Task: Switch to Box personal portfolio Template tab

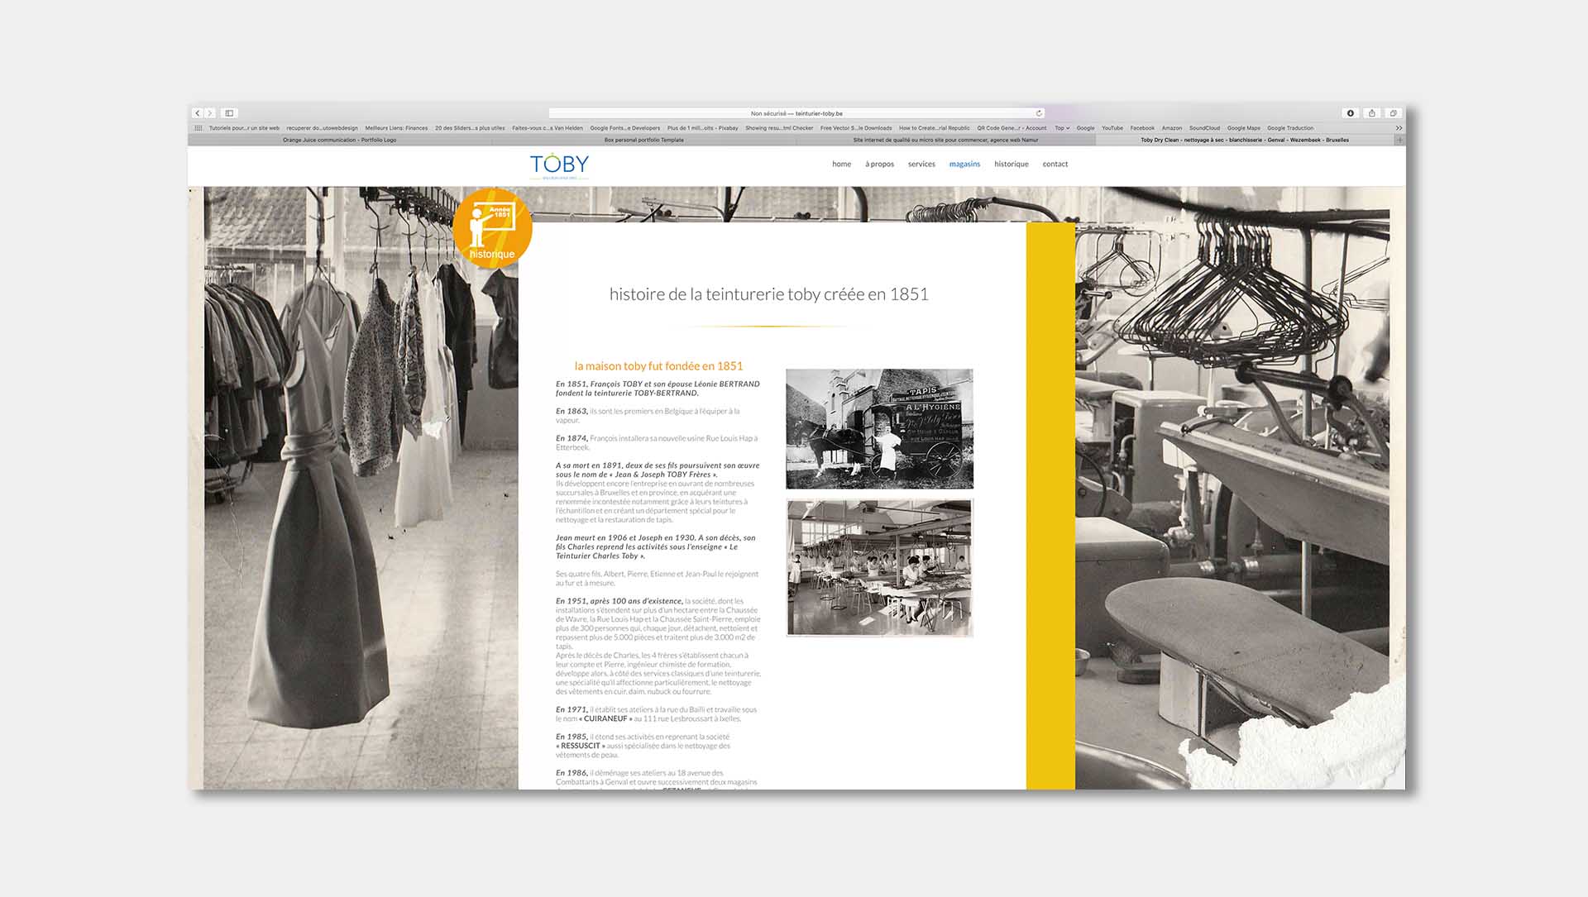Action: coord(643,140)
